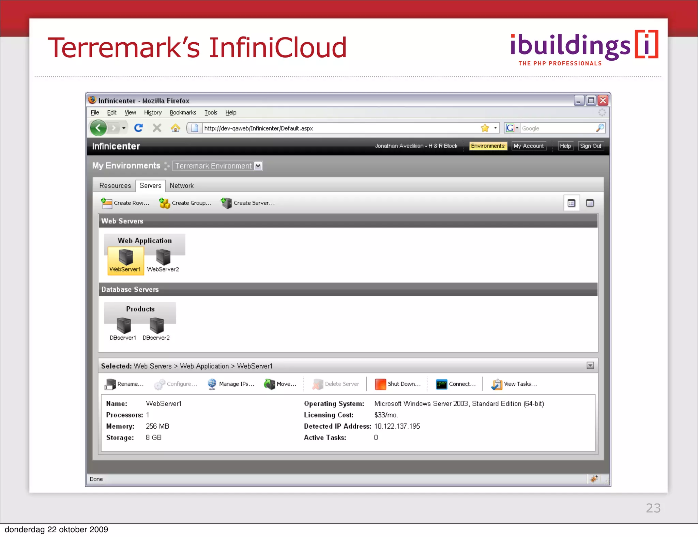
Task: Open the View menu
Action: 130,112
